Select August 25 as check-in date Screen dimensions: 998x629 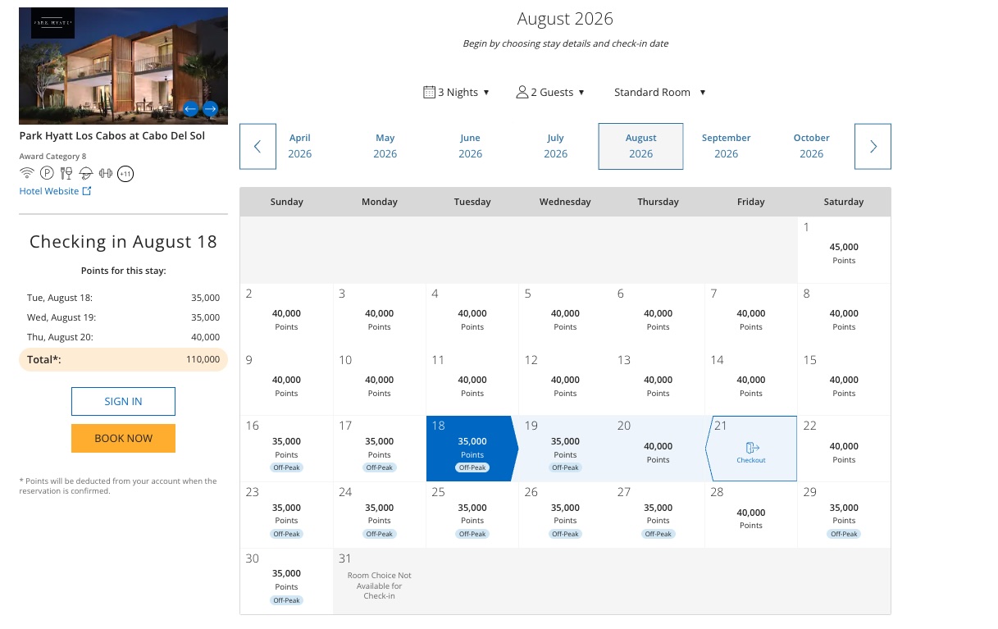click(472, 515)
